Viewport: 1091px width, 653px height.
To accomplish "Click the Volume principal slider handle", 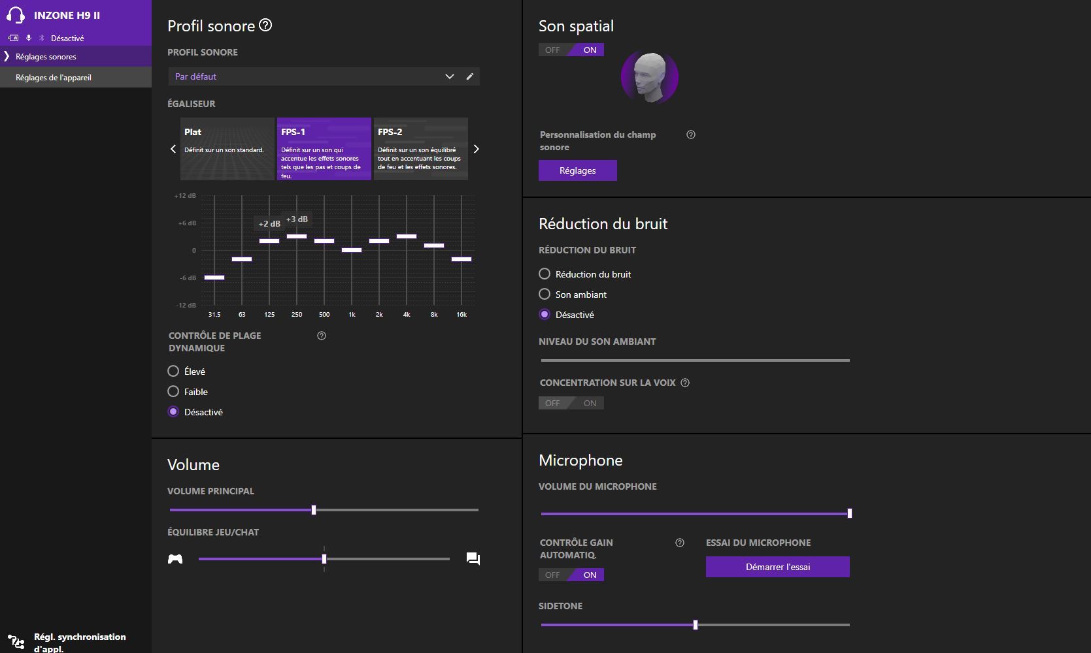I will (x=314, y=510).
